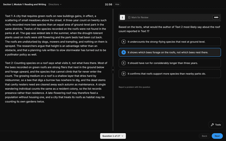
Task: Click the question prompt text
Action: [x=169, y=29]
